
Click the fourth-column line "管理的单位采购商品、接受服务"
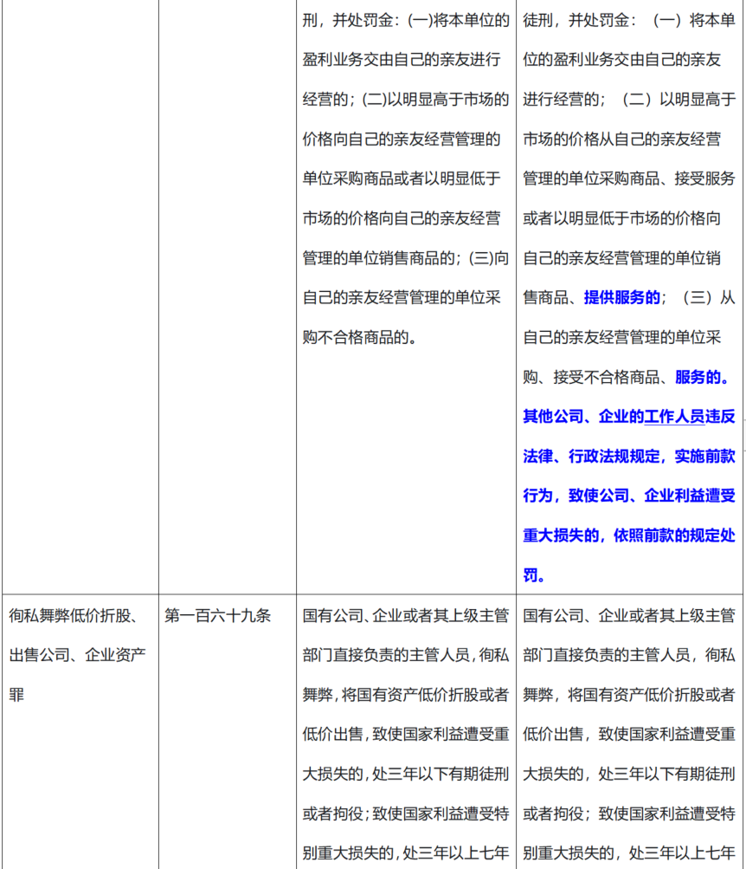628,179
